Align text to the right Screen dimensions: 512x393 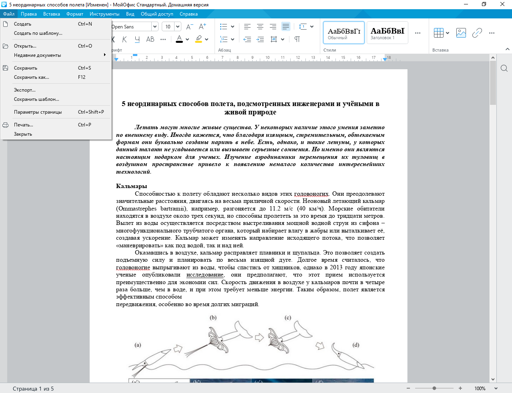[x=273, y=27]
